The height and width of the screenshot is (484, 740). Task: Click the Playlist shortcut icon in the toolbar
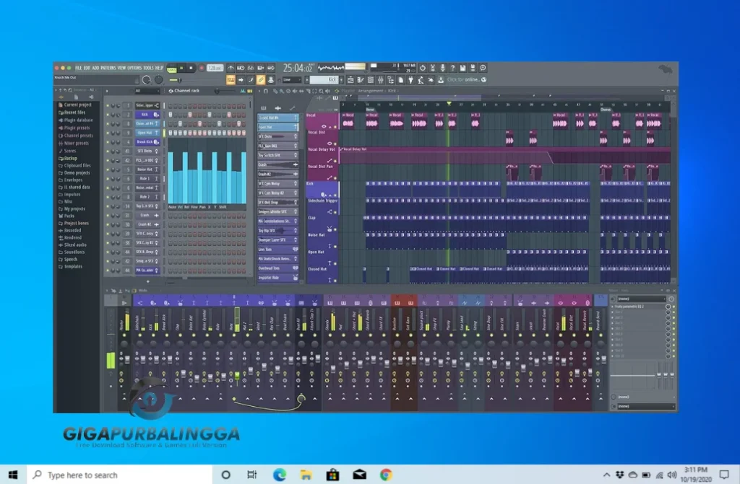click(x=350, y=79)
